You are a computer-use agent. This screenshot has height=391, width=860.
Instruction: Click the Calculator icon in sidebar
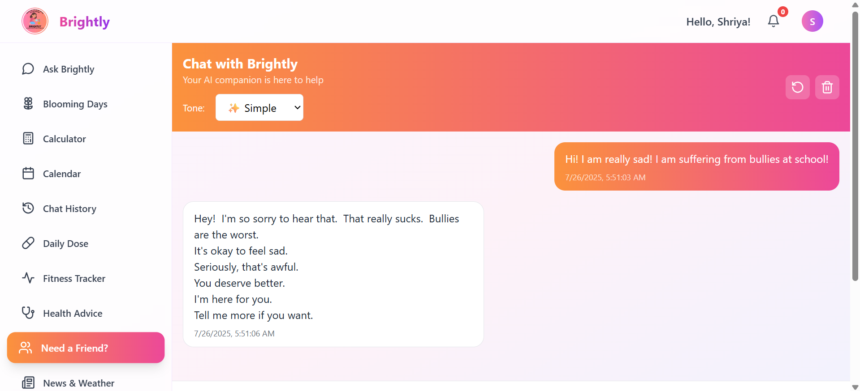(x=28, y=138)
